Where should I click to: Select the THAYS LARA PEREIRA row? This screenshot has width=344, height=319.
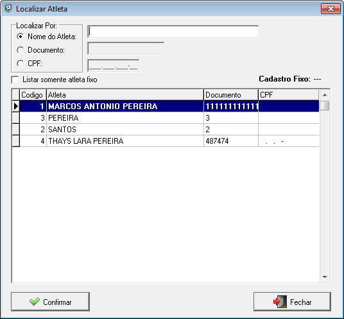pos(169,141)
